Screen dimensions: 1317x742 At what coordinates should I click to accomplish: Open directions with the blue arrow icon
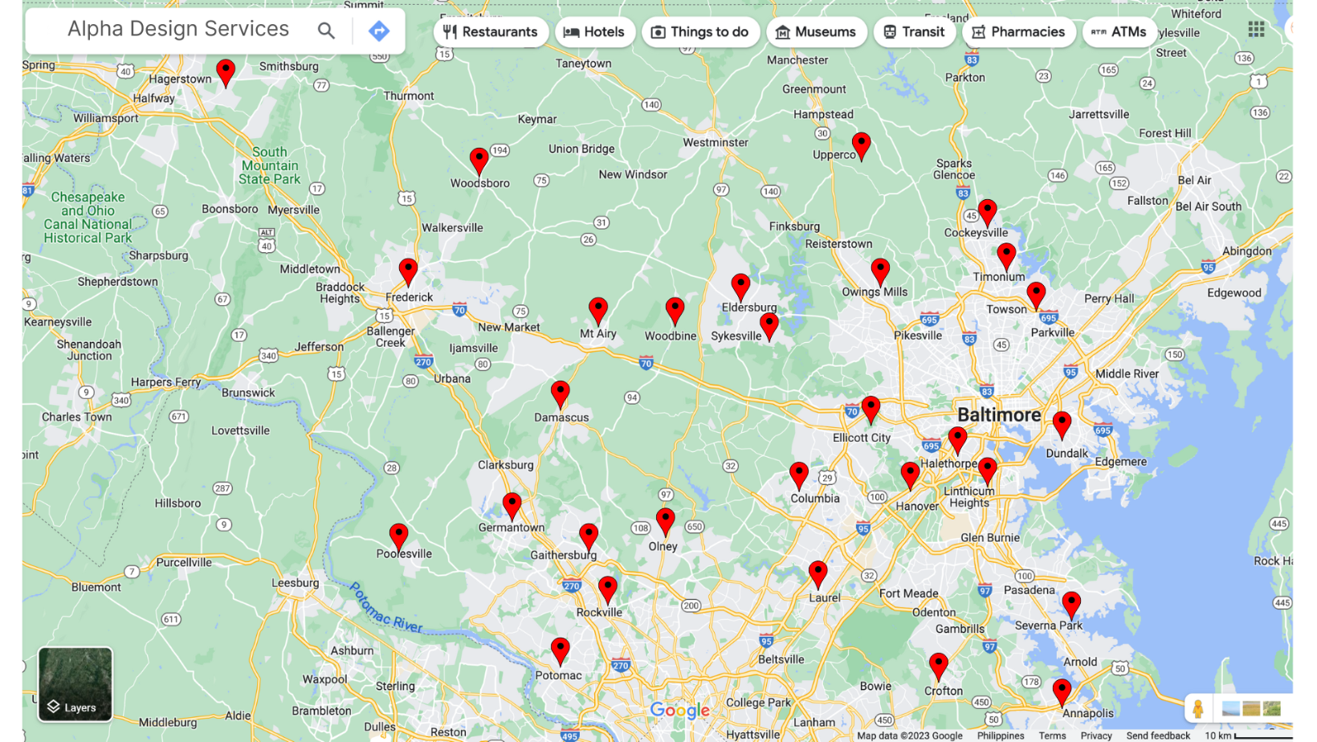(x=379, y=31)
